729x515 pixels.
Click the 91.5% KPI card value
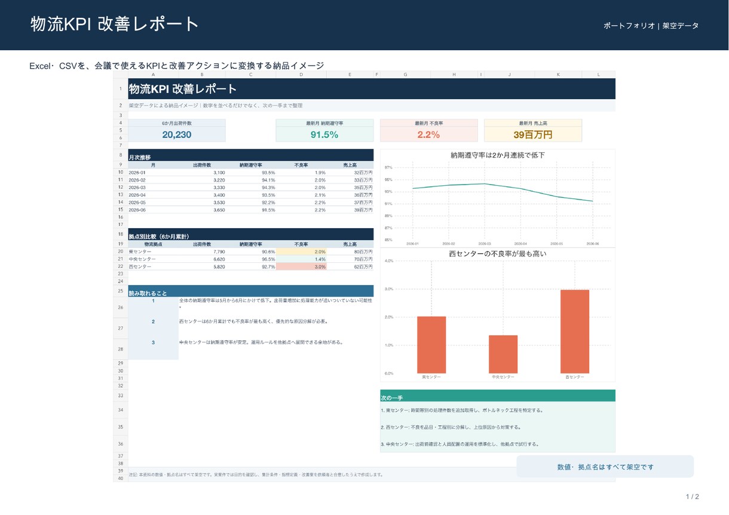point(324,135)
